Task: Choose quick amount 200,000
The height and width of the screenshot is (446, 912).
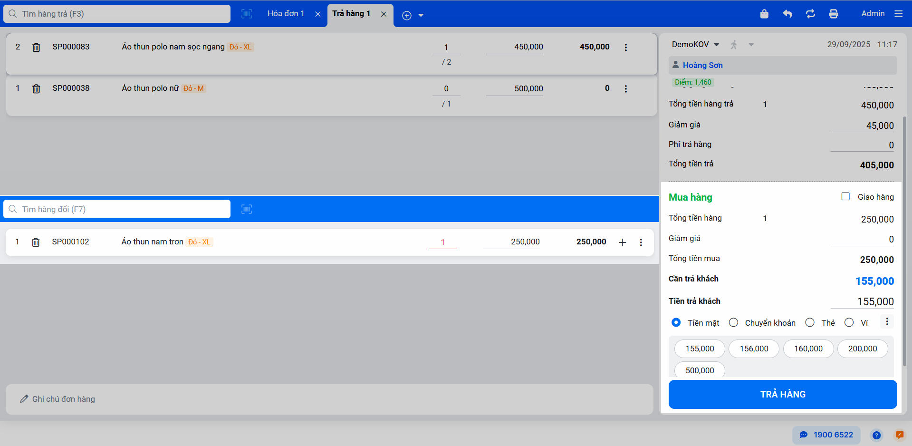Action: [863, 349]
